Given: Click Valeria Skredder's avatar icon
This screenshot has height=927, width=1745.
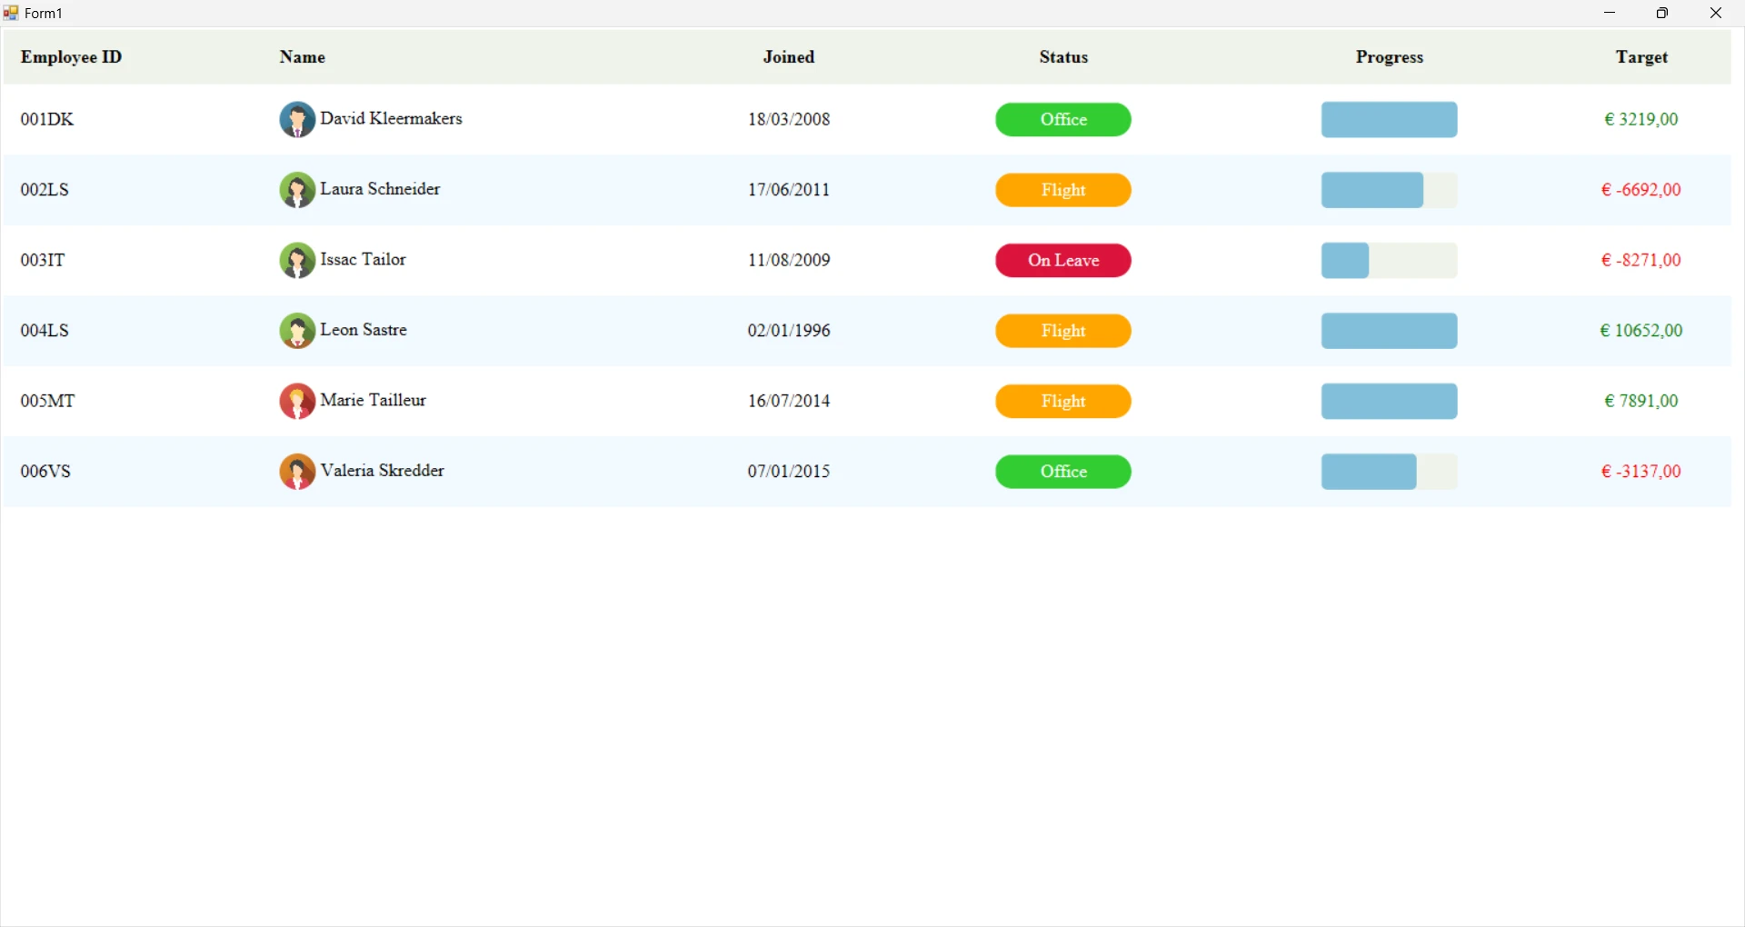Looking at the screenshot, I should [x=297, y=473].
